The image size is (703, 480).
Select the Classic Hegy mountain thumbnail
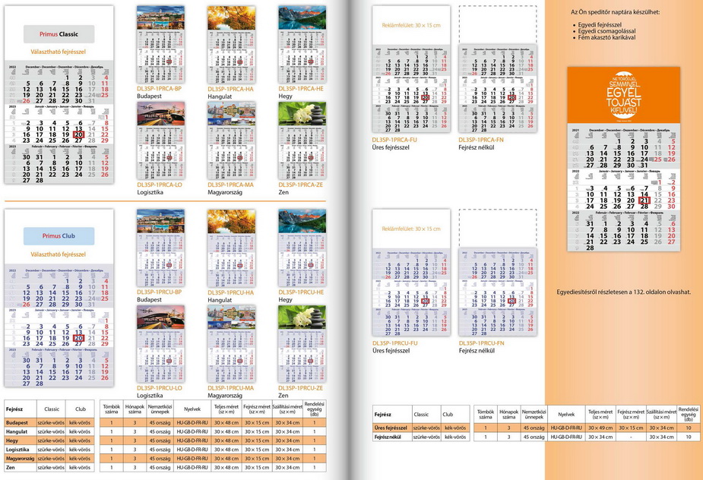302,18
